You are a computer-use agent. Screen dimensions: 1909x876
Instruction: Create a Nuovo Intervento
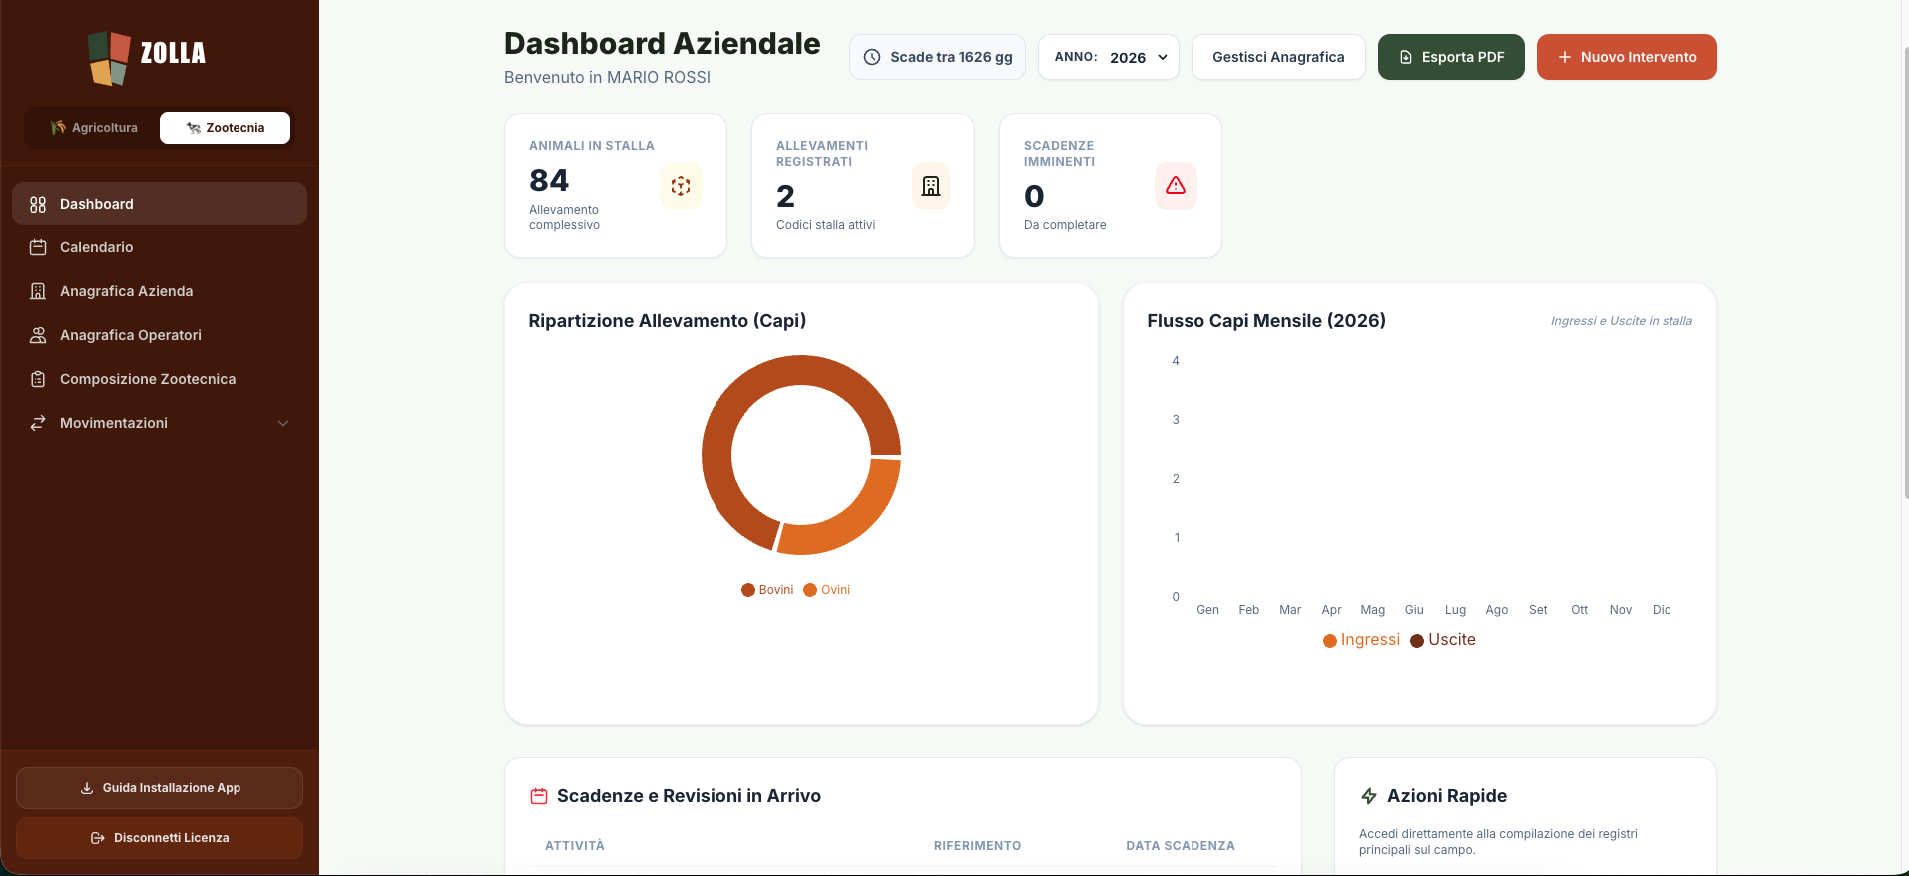click(x=1627, y=57)
